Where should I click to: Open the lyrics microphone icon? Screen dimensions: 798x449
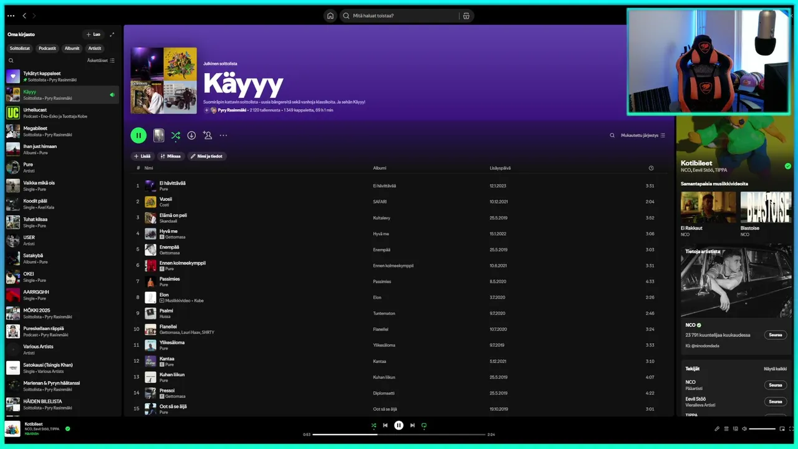point(717,429)
